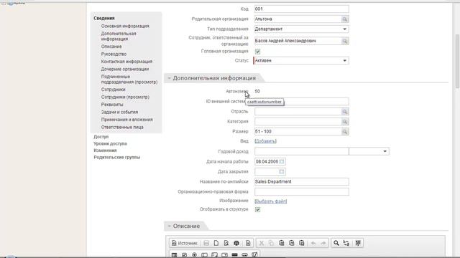Click the Preview icon in editor toolbar
460x258 pixels.
(x=226, y=243)
